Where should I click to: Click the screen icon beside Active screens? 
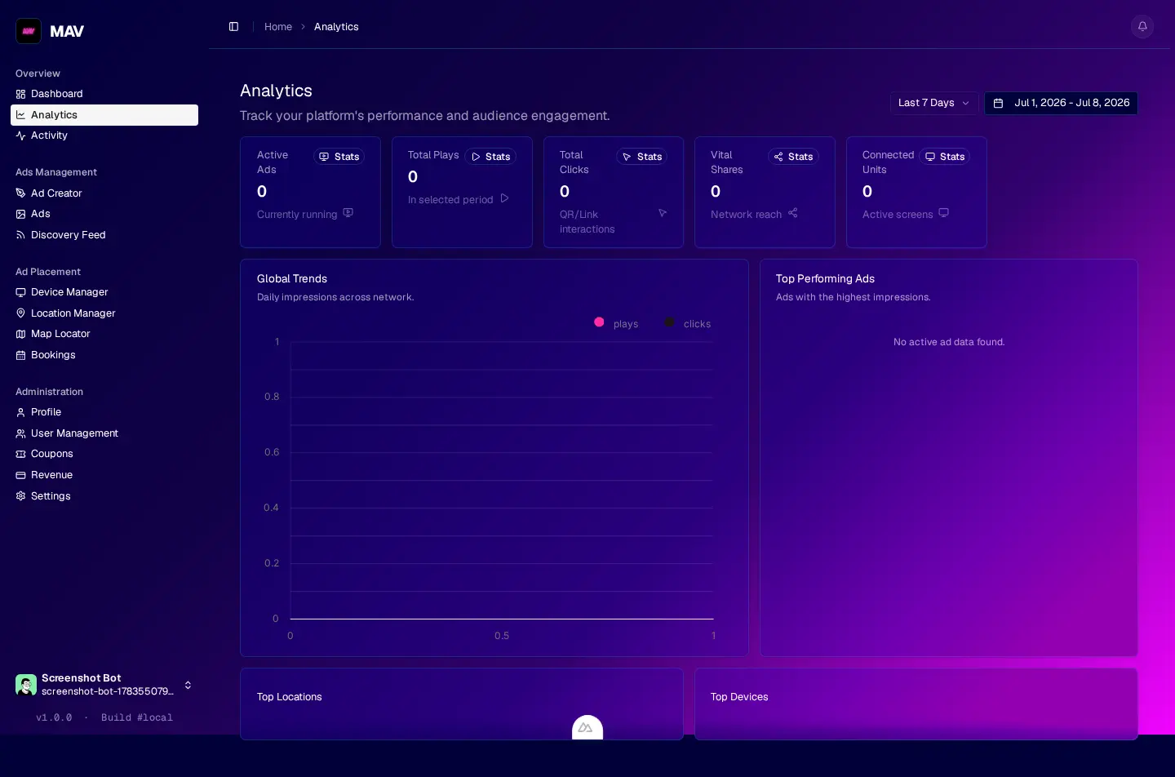(944, 213)
